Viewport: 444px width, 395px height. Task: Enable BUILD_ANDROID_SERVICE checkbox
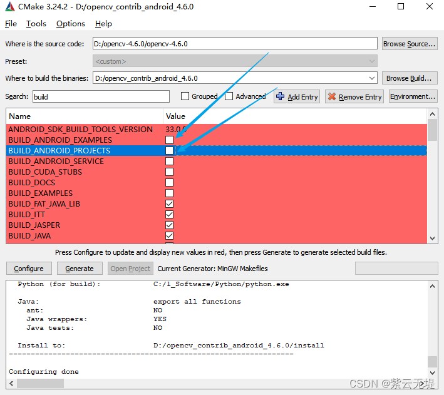click(x=169, y=161)
